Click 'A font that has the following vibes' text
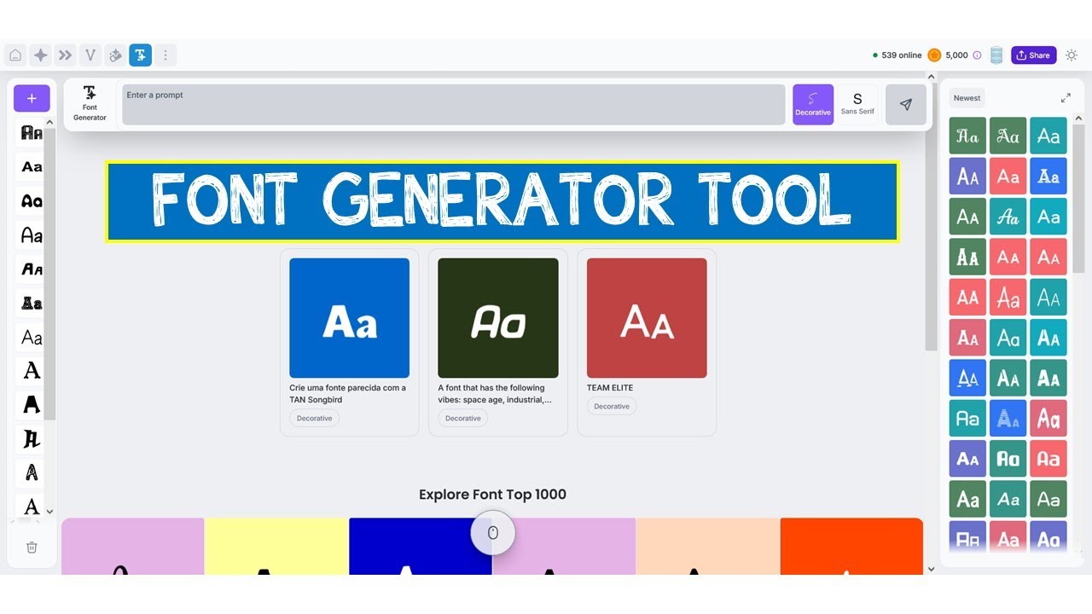The image size is (1092, 614). coord(495,393)
